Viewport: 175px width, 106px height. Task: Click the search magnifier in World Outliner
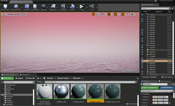[x=170, y=8]
